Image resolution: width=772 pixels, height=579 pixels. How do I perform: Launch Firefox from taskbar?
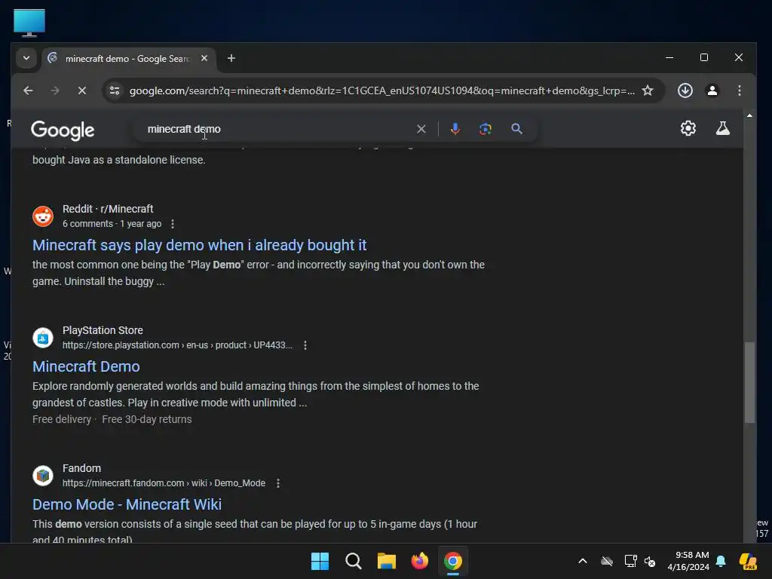point(419,561)
